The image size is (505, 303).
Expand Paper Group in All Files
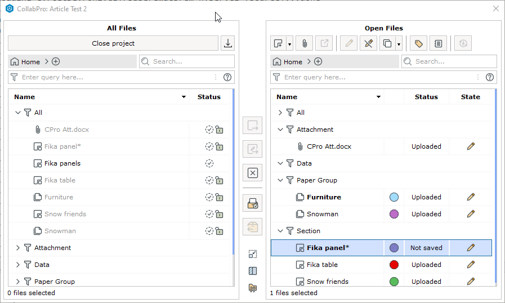pyautogui.click(x=18, y=282)
